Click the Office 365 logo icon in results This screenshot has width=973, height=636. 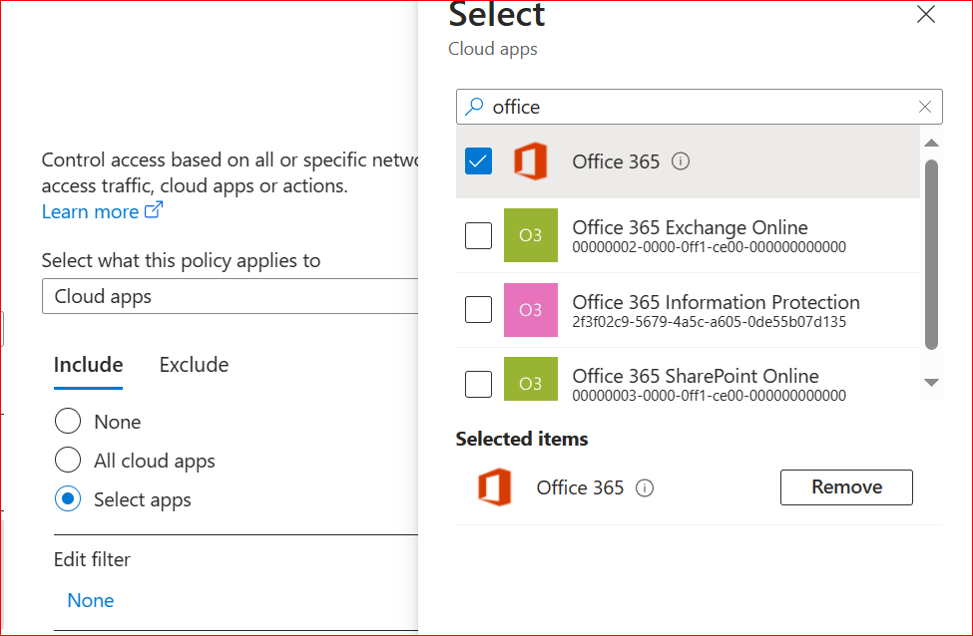[530, 161]
